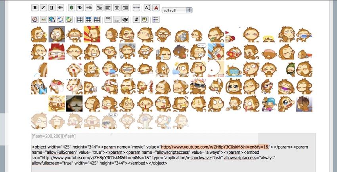Insert dark photo monkey with mustache emoticon
337x172 pixels.
point(75,104)
